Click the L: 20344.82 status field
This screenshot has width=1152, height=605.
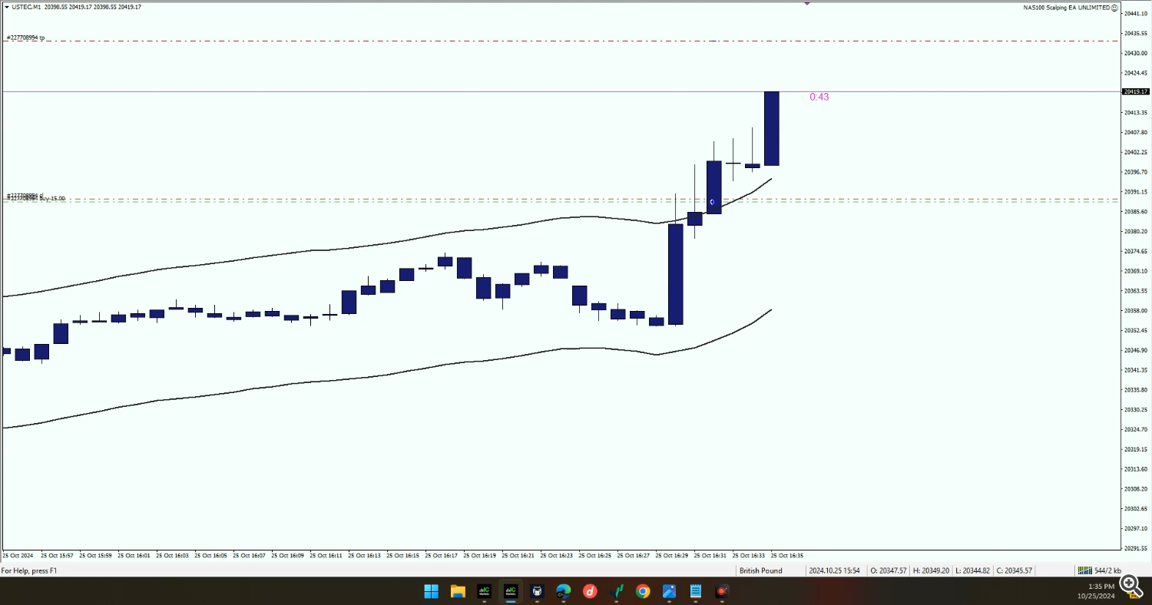tap(973, 570)
